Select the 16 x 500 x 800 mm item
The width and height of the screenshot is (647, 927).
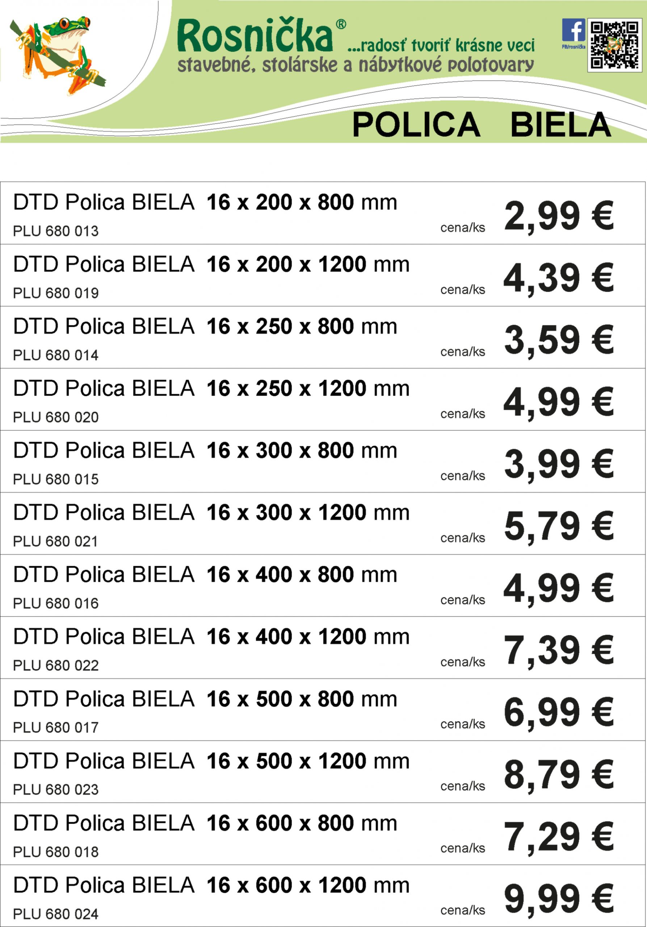pyautogui.click(x=323, y=710)
